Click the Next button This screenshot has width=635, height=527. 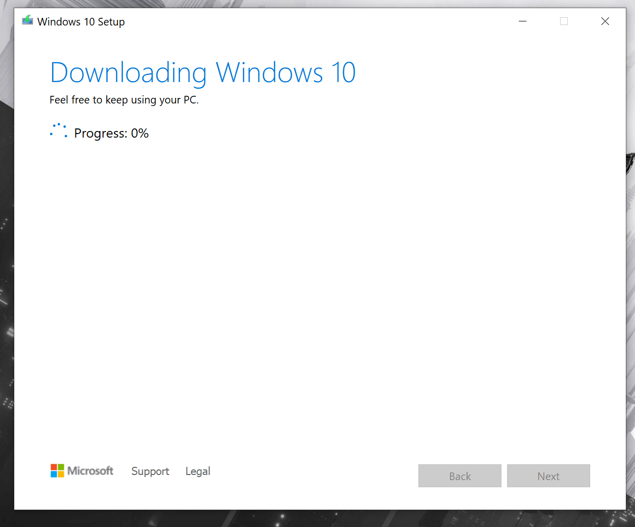(548, 476)
